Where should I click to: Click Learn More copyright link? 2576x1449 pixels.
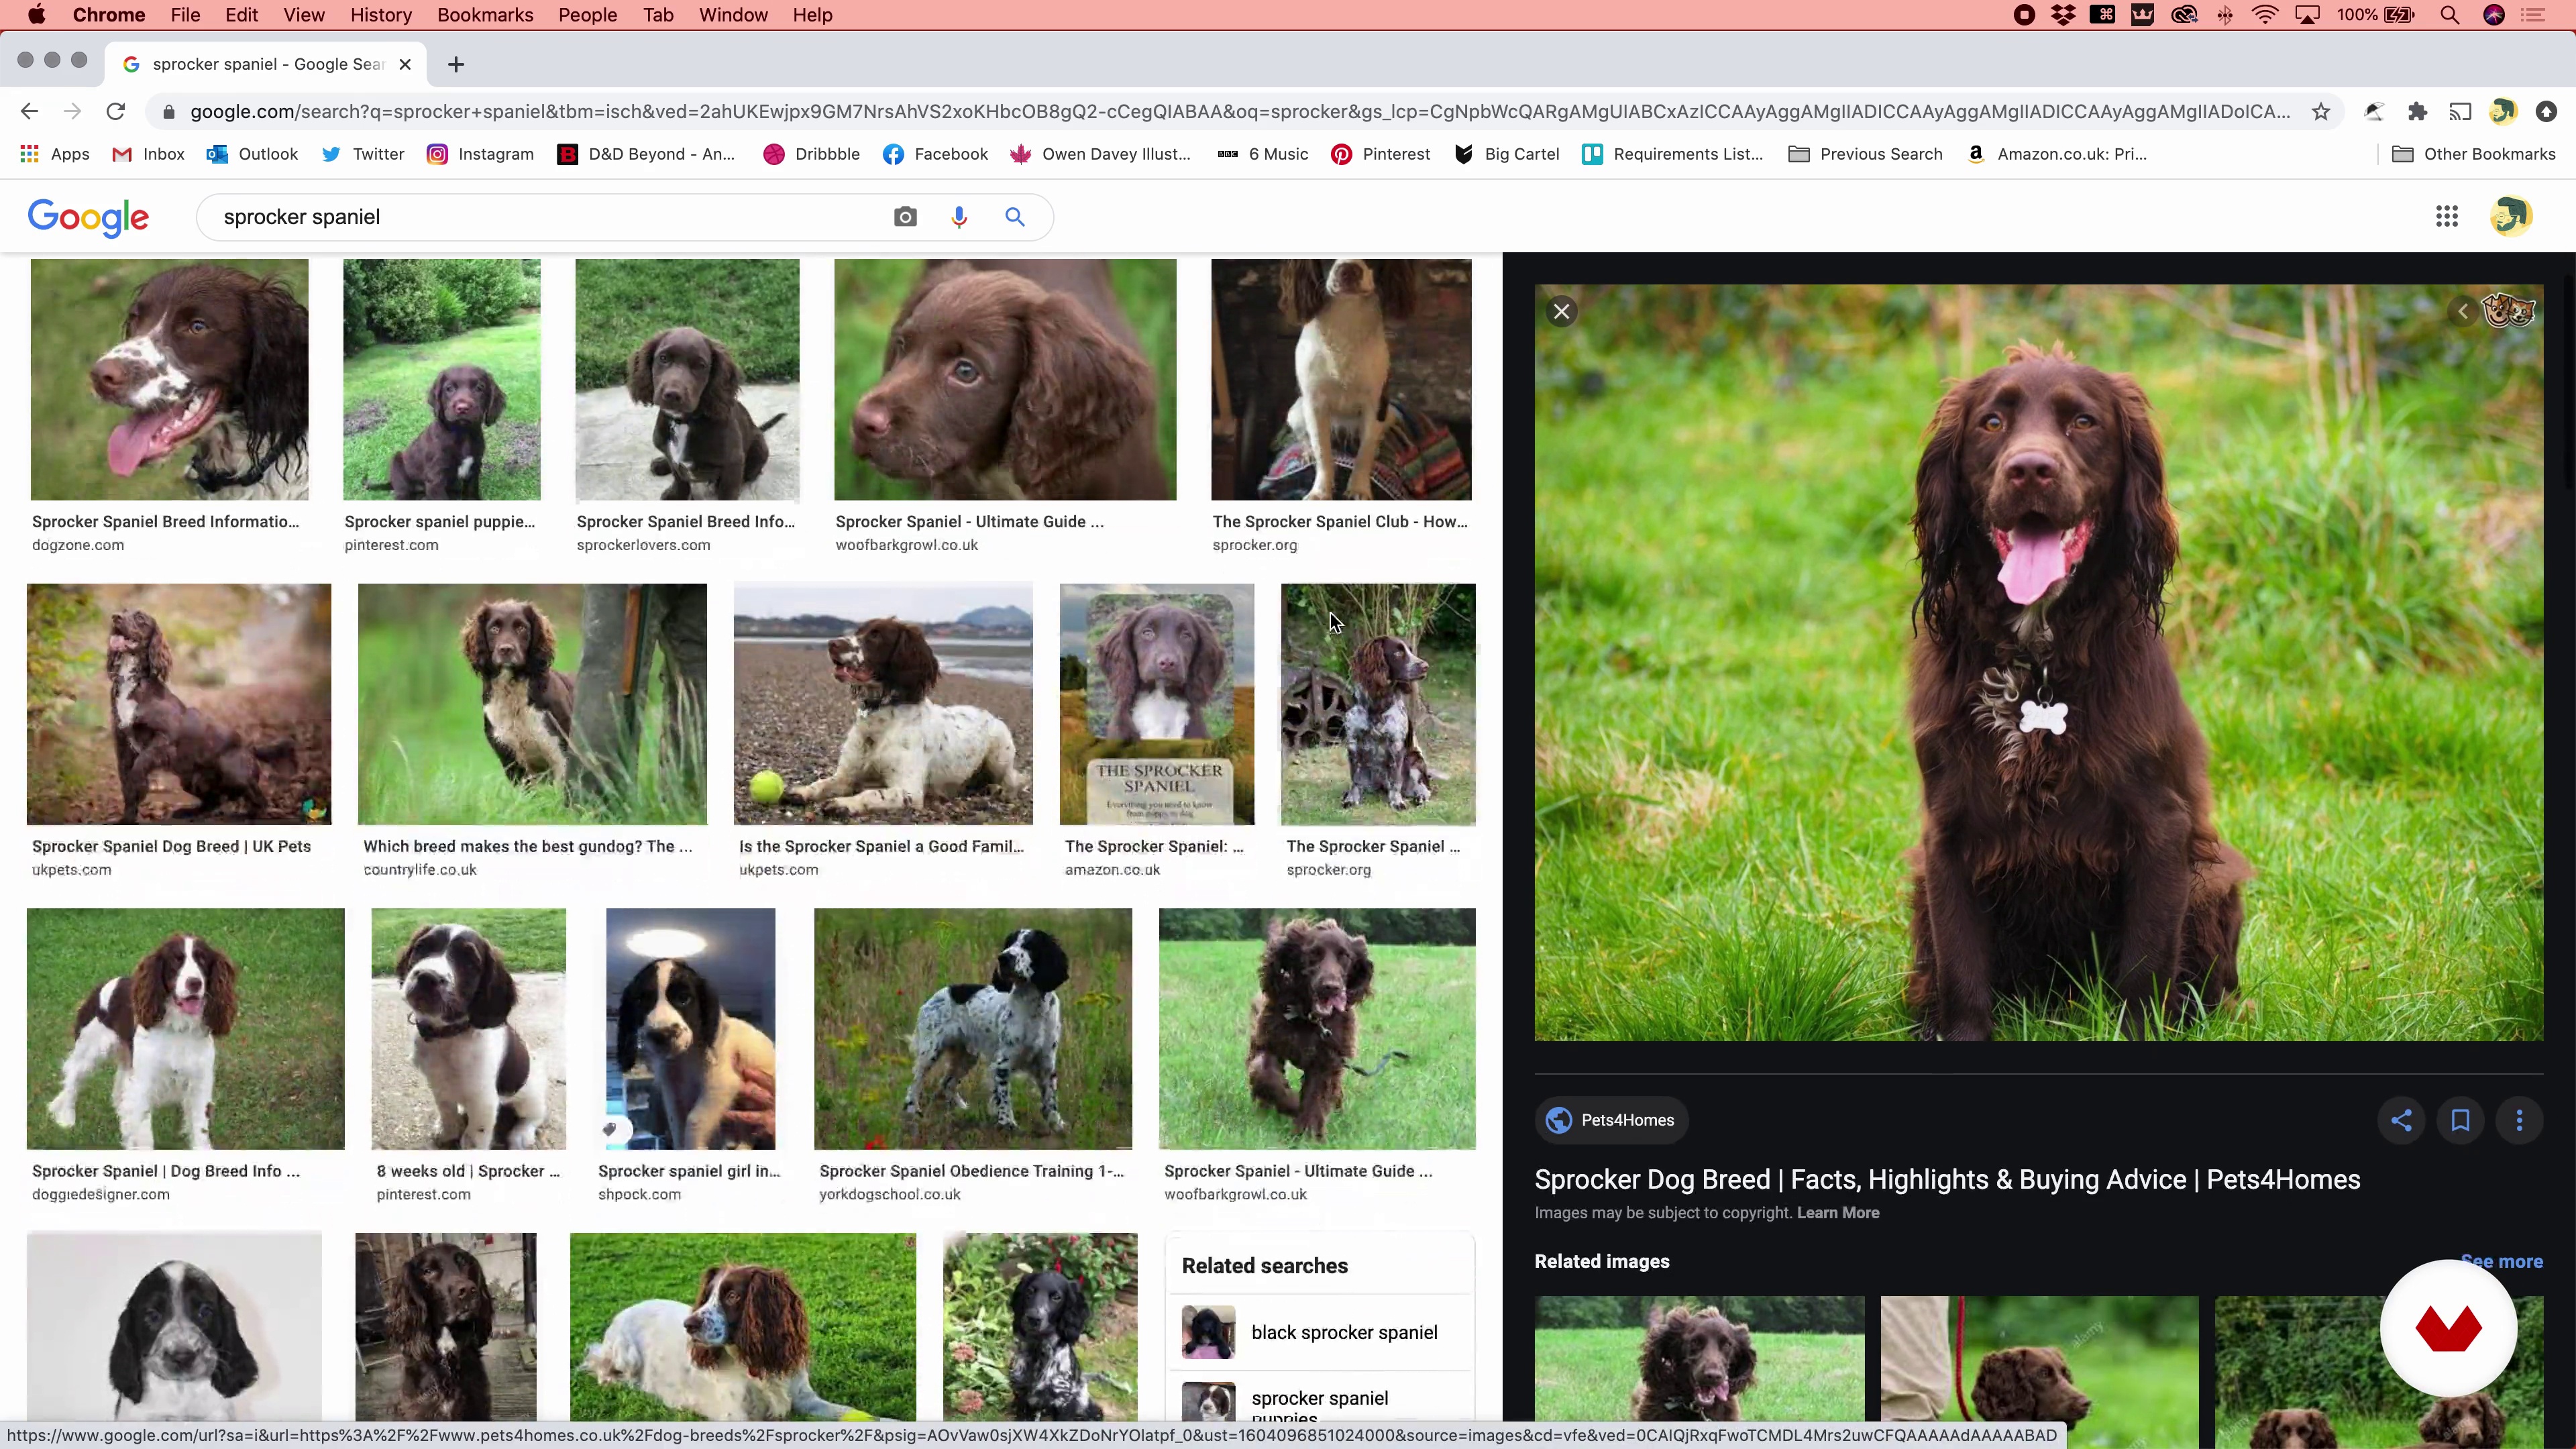tap(1838, 1213)
